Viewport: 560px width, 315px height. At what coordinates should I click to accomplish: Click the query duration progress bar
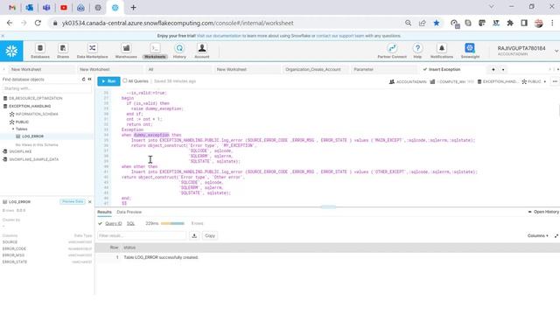click(172, 224)
